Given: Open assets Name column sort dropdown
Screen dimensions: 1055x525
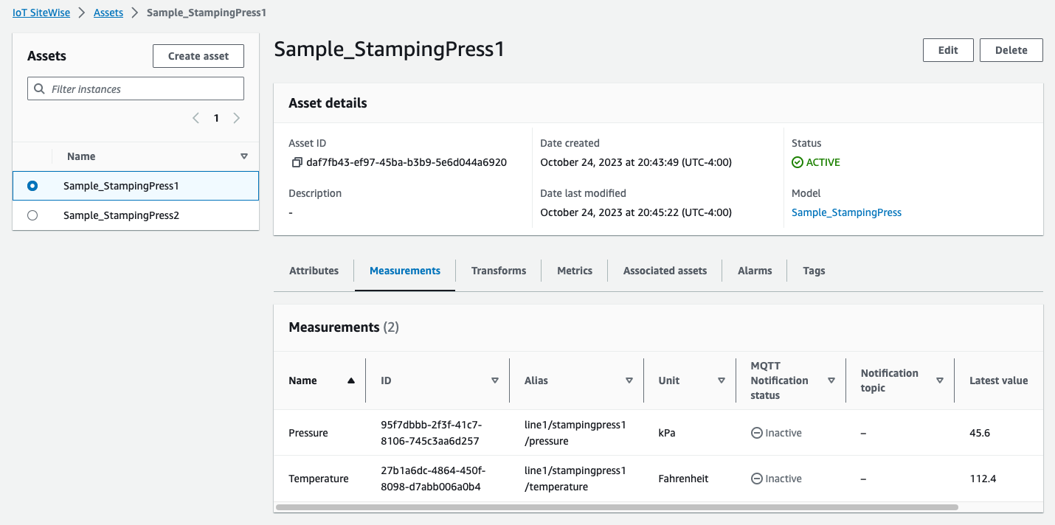Looking at the screenshot, I should coord(244,156).
